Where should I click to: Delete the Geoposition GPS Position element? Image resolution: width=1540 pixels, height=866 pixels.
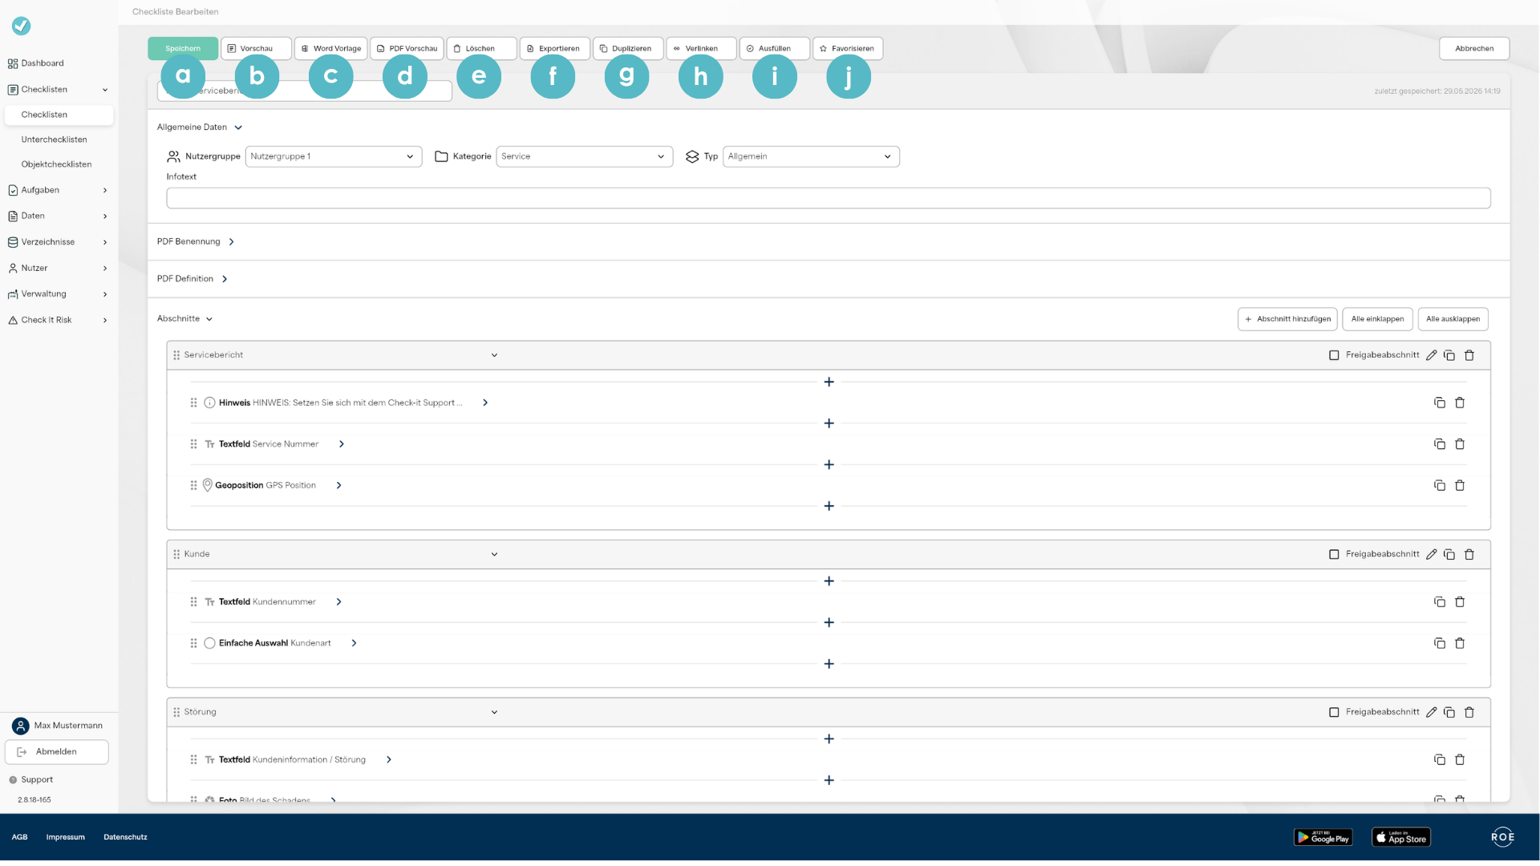1460,485
